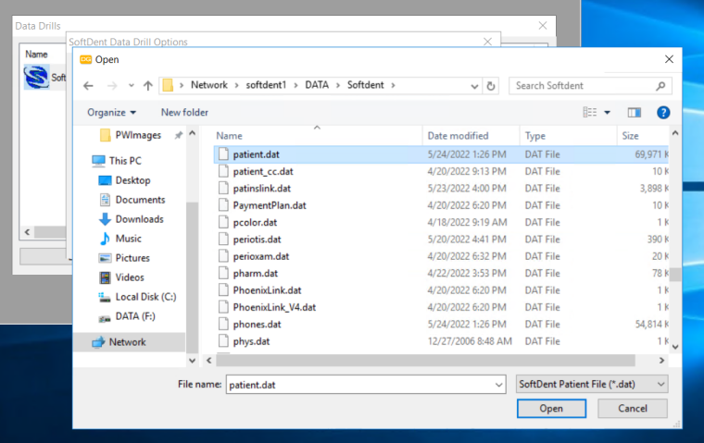704x443 pixels.
Task: Open Music in the sidebar
Action: click(129, 239)
